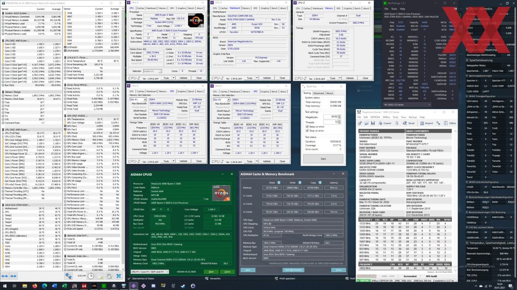Viewport: 517px width, 290px height.
Task: Switch to AIDA64 taskbar icon
Action: [x=84, y=286]
